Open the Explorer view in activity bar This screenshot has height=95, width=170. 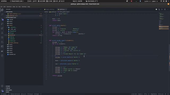(2, 10)
